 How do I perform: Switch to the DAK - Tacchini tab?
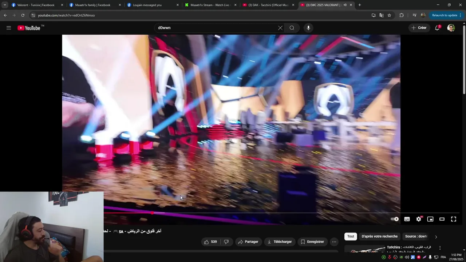coord(268,5)
